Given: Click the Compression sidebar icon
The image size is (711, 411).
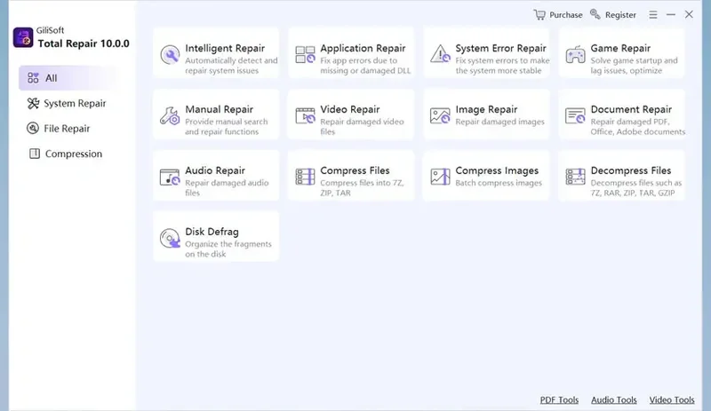Looking at the screenshot, I should [x=35, y=154].
